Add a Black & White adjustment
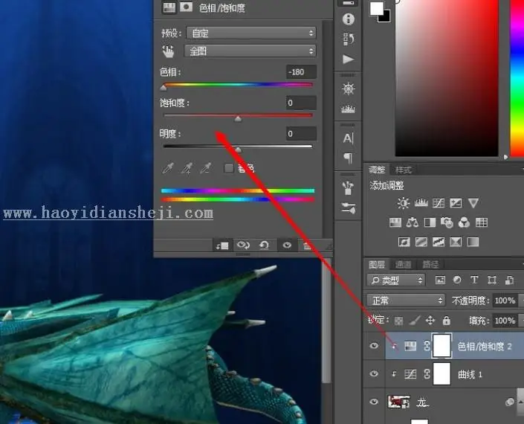 (430, 222)
